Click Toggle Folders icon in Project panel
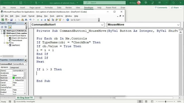184x103 pixels. (10, 27)
